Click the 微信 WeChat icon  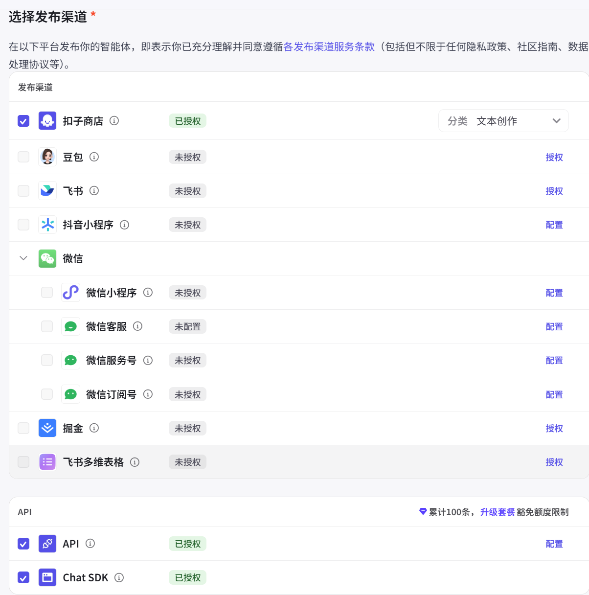pyautogui.click(x=47, y=258)
